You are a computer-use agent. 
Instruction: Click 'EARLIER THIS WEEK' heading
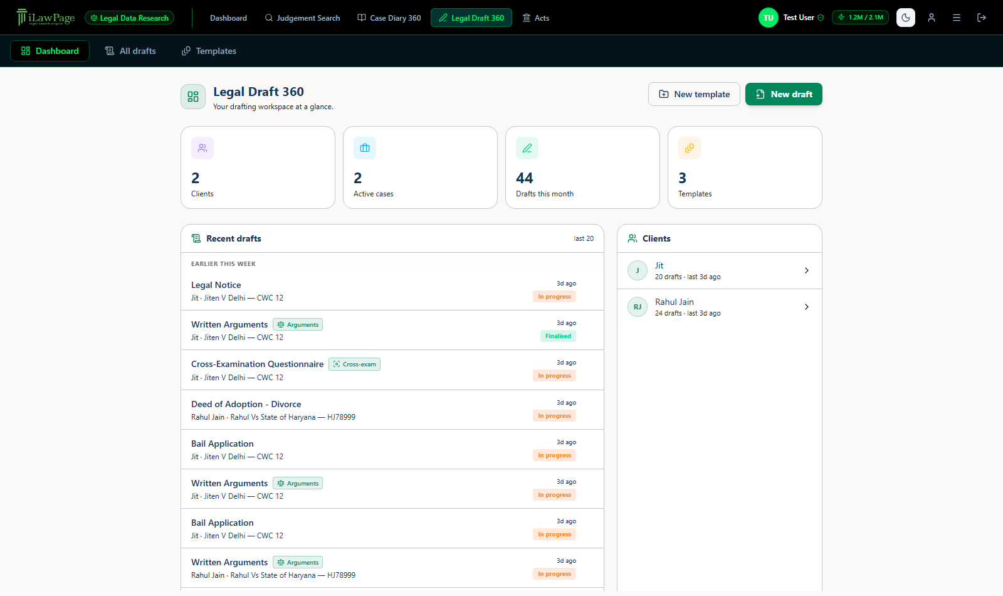coord(223,264)
